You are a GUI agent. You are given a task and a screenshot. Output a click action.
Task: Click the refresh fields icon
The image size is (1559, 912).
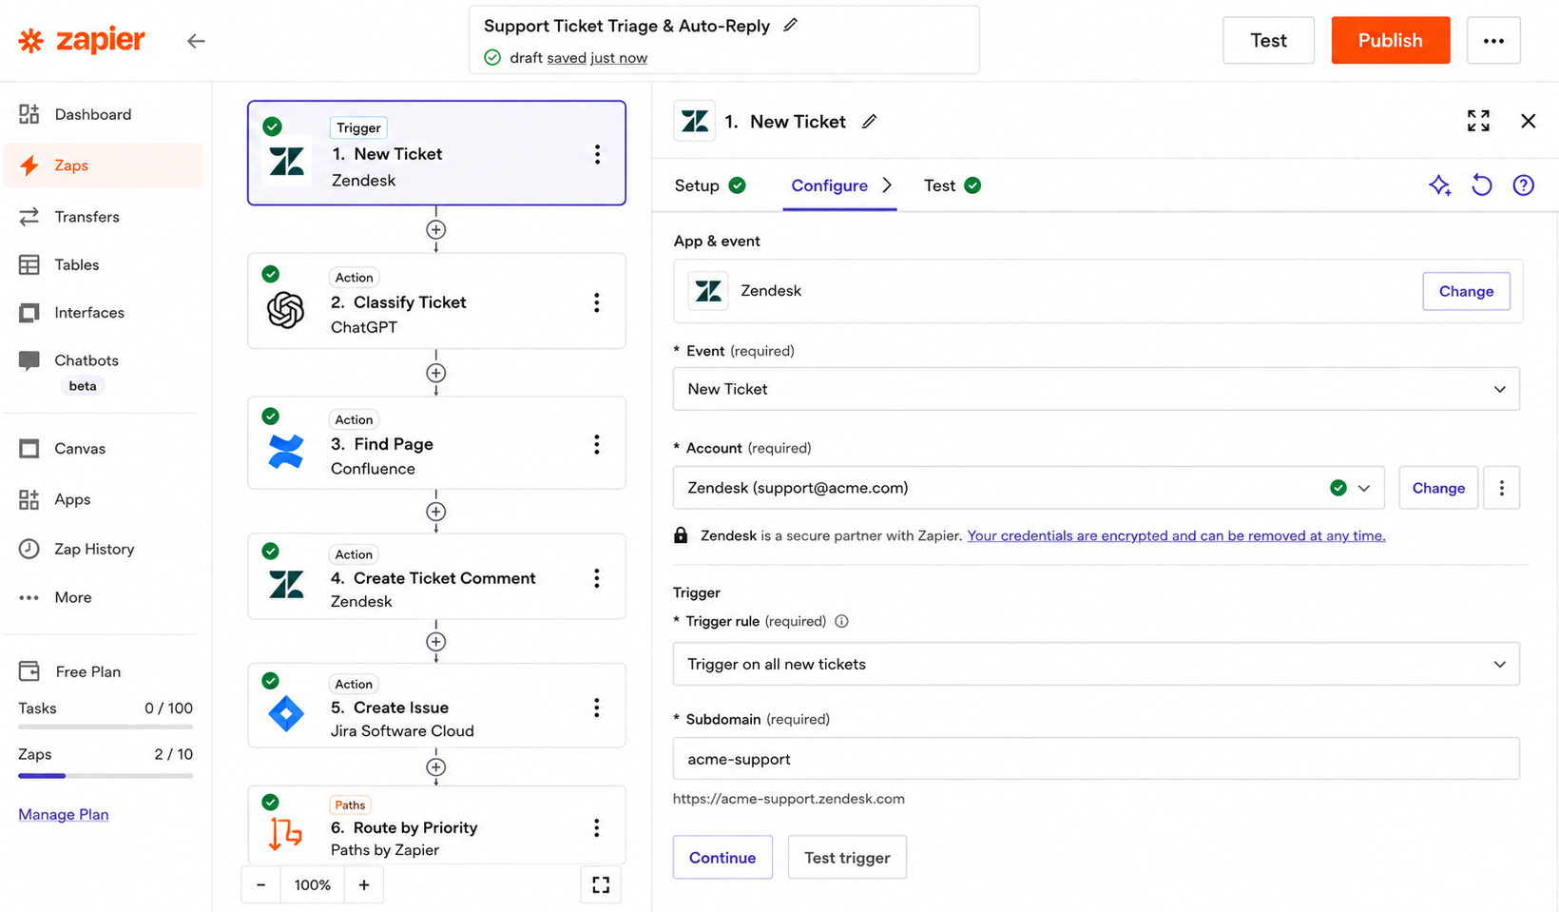click(x=1481, y=184)
